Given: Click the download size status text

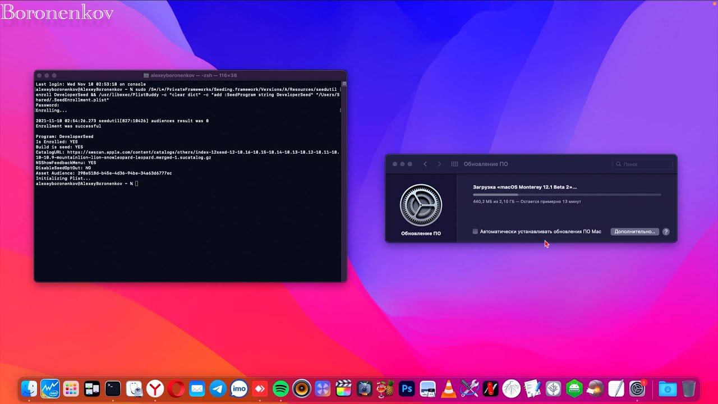Looking at the screenshot, I should (527, 201).
